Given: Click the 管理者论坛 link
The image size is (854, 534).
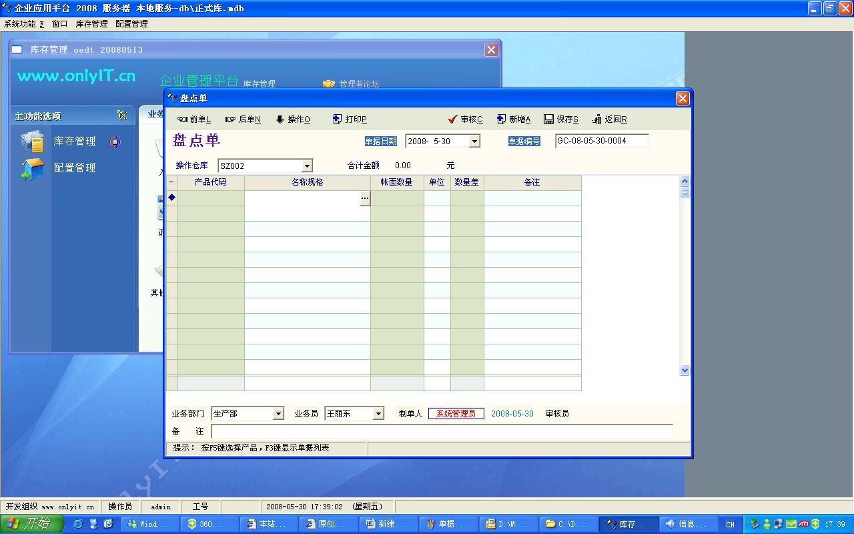Looking at the screenshot, I should point(358,84).
